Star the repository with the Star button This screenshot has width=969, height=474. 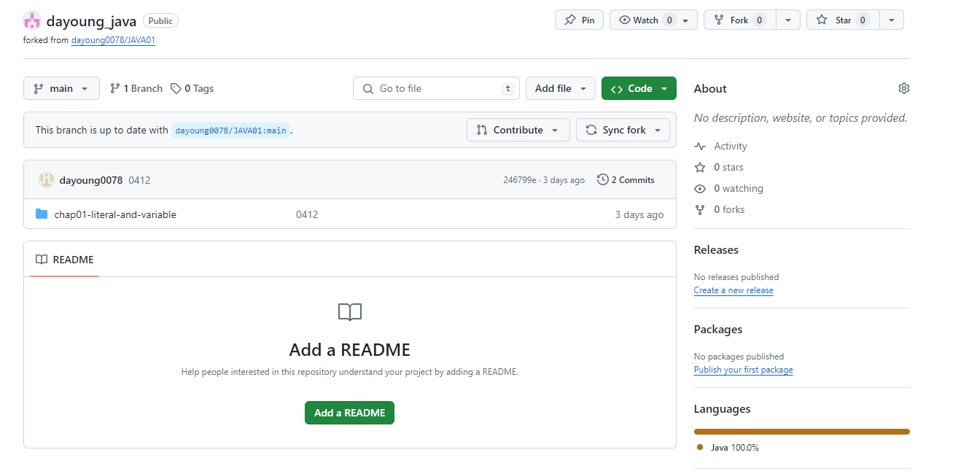coord(843,20)
